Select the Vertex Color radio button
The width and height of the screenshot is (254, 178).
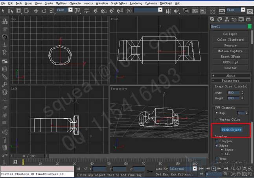coord(217,119)
